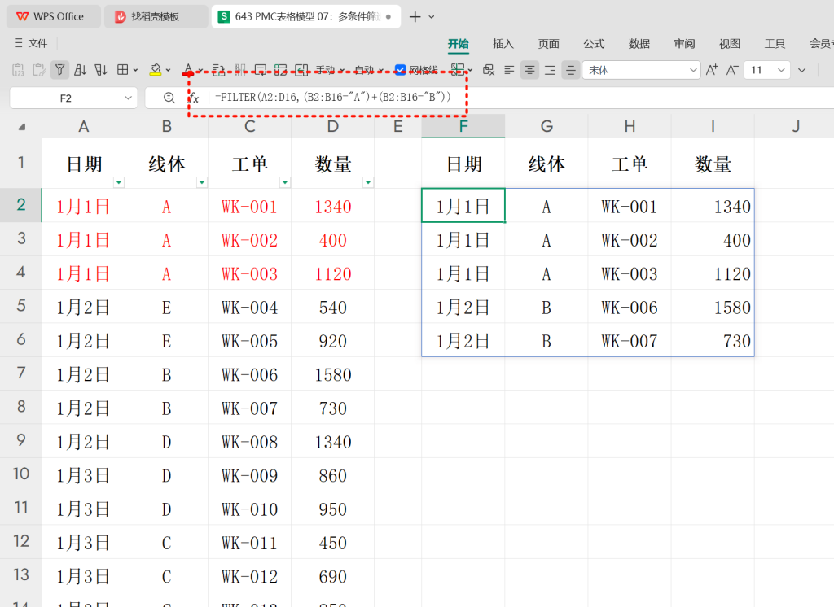Open the 文件 file menu
Viewport: 834px width, 607px height.
pos(32,43)
